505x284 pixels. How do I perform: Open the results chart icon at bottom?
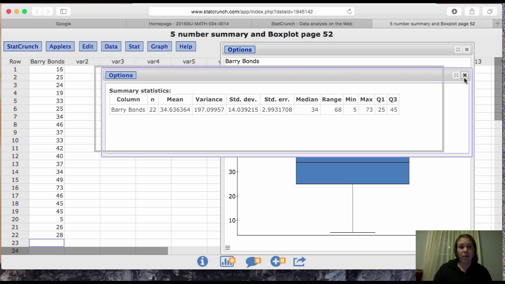(x=227, y=261)
